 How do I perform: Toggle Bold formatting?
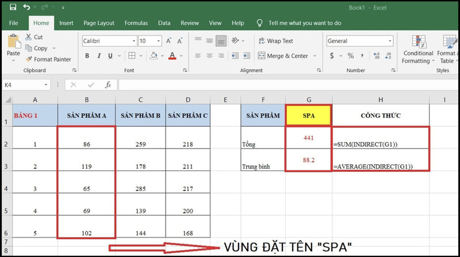pos(87,56)
